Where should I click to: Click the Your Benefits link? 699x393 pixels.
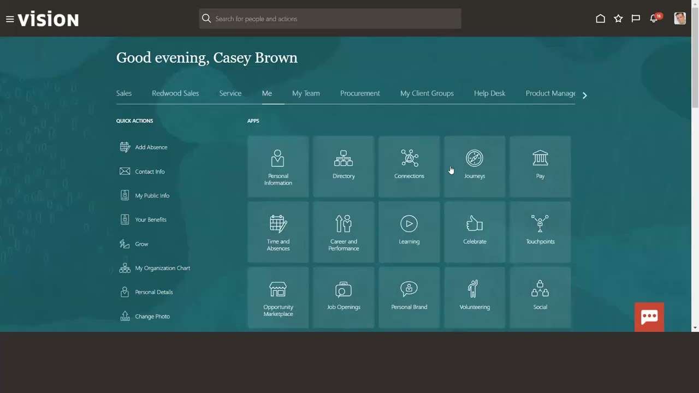(151, 219)
